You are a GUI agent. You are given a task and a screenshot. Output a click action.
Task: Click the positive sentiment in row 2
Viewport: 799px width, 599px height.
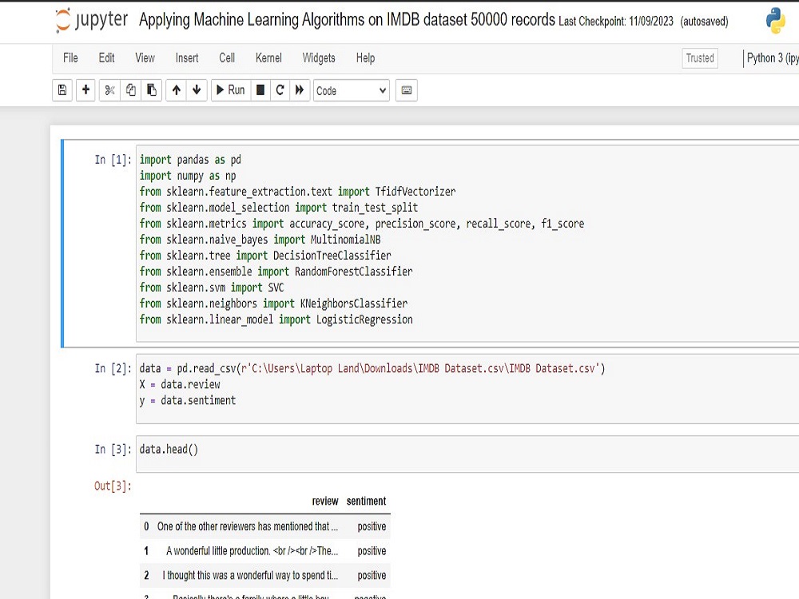coord(372,576)
